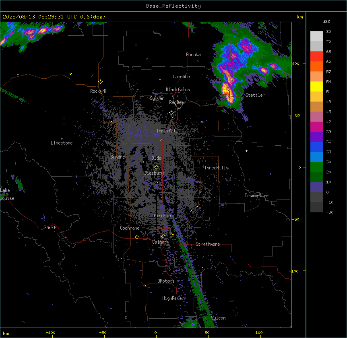The image size is (347, 338).
Task: Click the 45 value in the dBZ legend
Action: (x=328, y=112)
